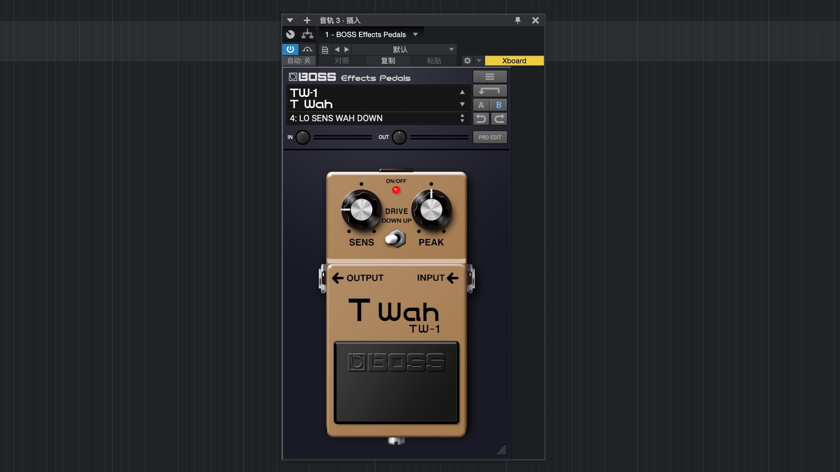This screenshot has height=472, width=840.
Task: Flip the DRIVE DOWN/UP toggle switch
Action: coord(395,239)
